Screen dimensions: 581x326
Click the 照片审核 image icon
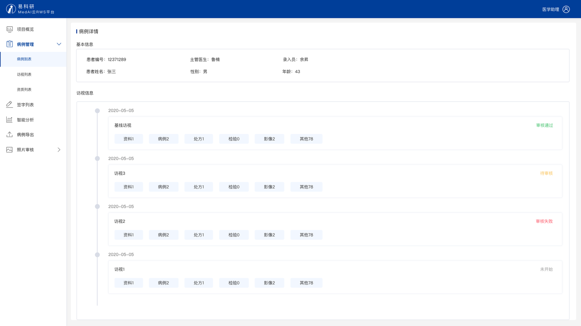9,150
